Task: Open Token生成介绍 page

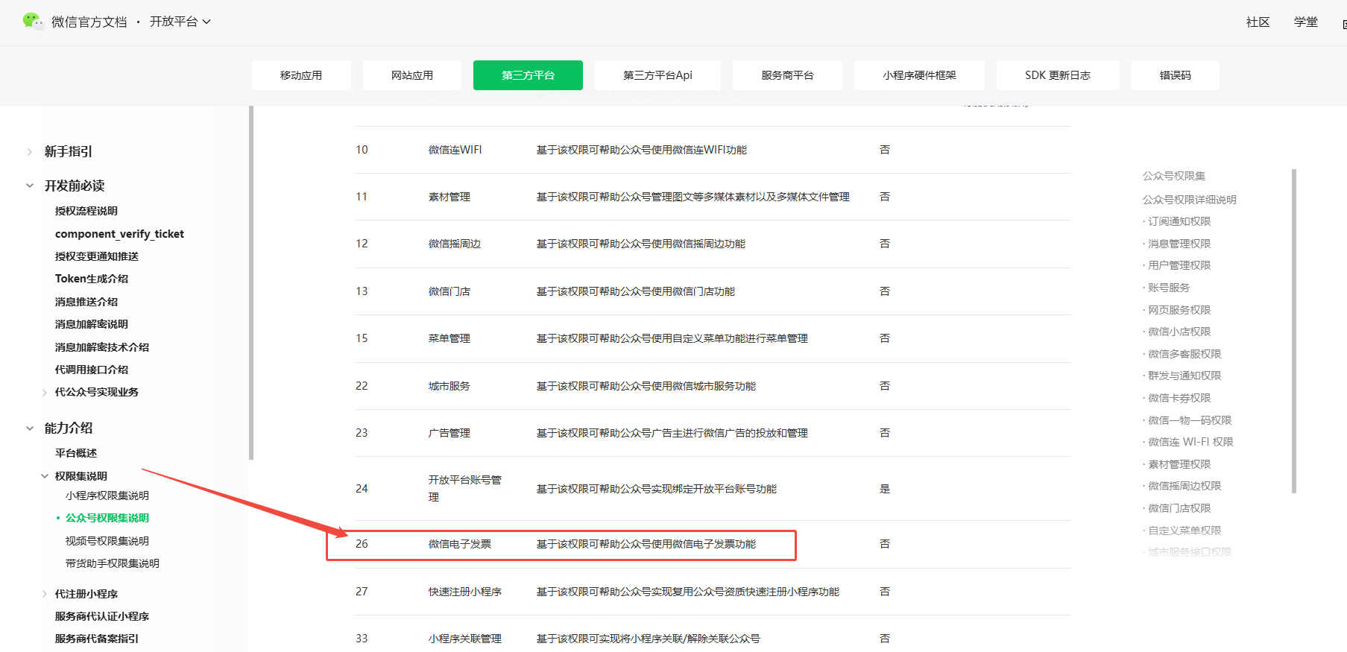Action: (92, 279)
